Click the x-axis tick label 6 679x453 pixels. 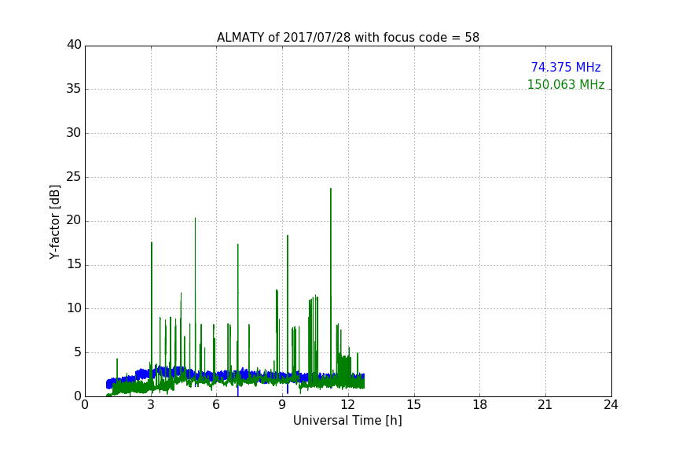tap(216, 405)
